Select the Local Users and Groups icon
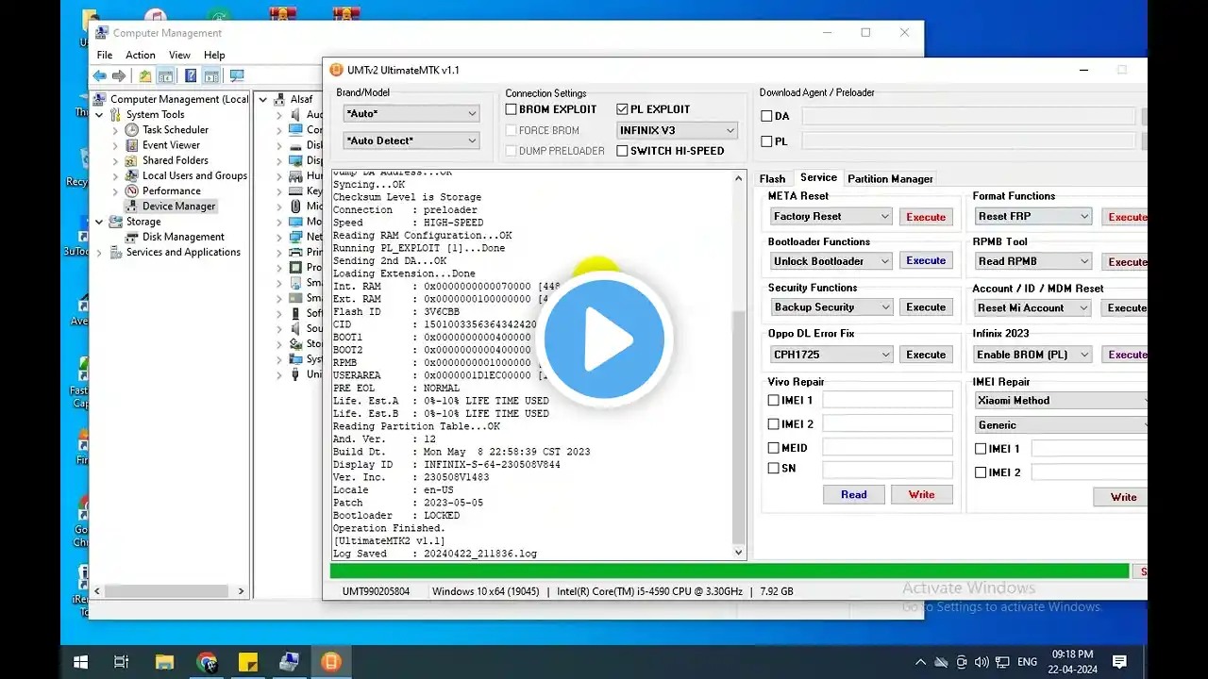This screenshot has height=679, width=1208. point(132,175)
